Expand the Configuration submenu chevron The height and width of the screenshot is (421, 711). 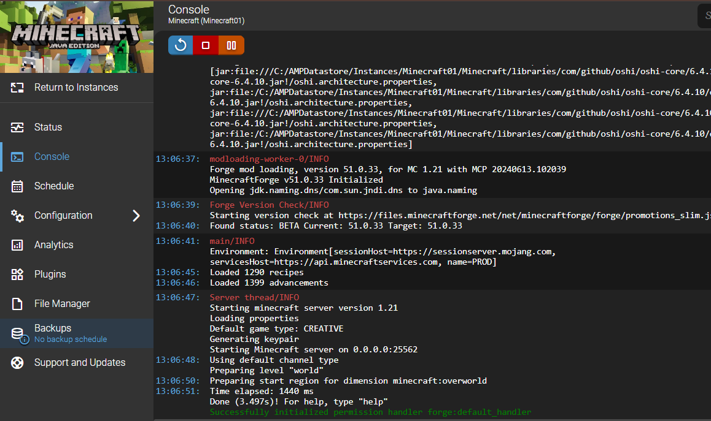[136, 216]
